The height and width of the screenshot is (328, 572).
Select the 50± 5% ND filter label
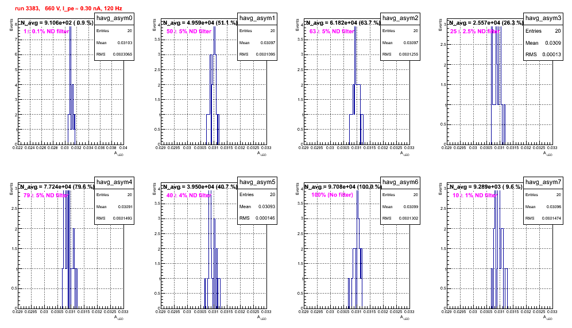coord(189,32)
